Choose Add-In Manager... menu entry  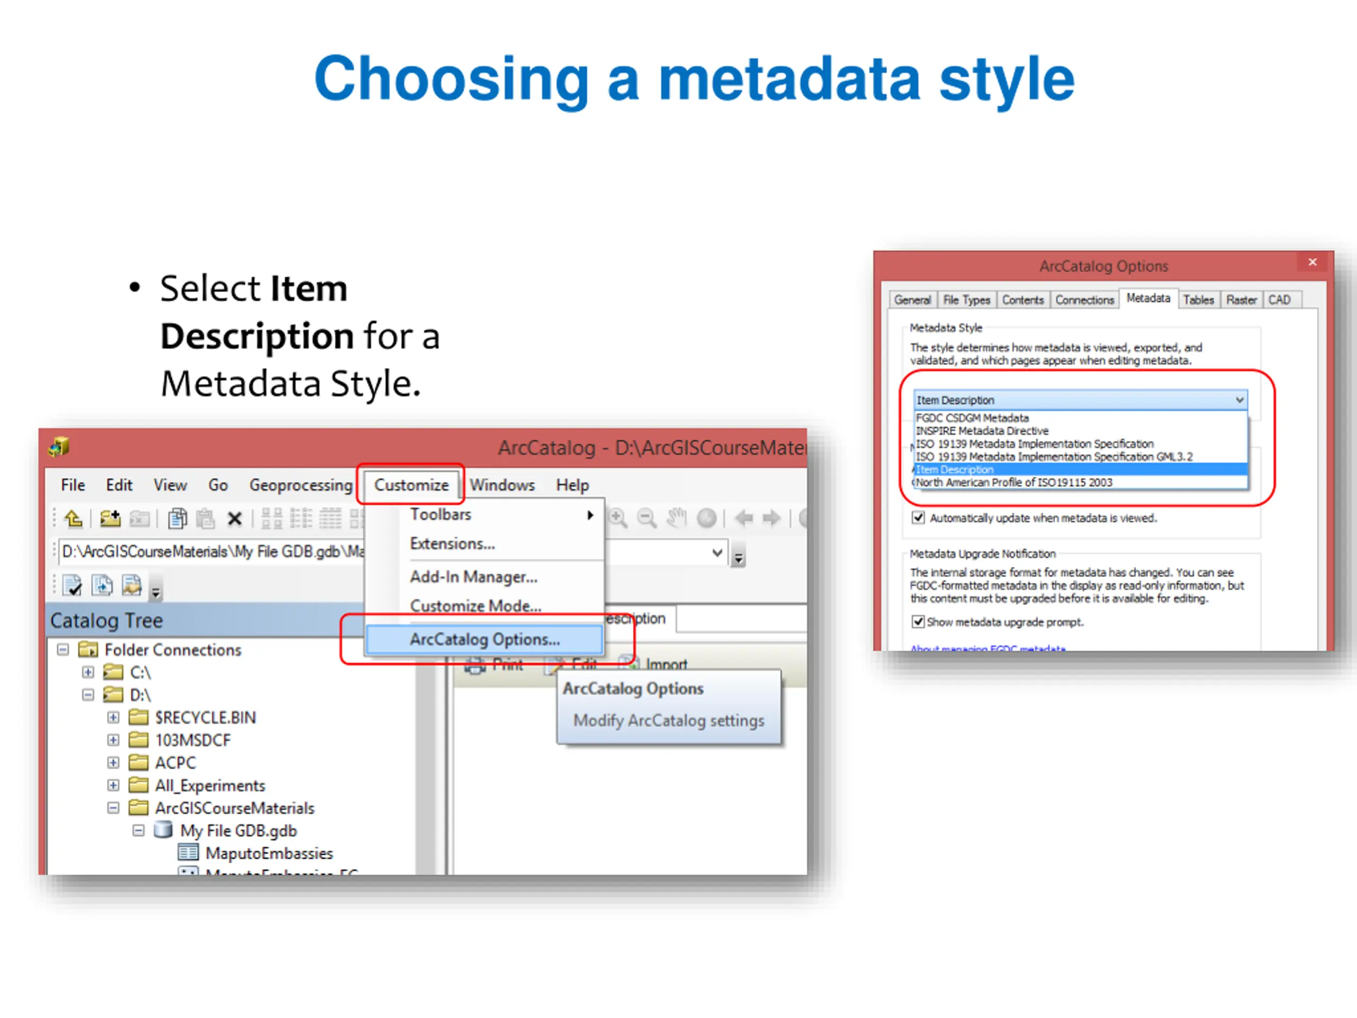pos(484,577)
